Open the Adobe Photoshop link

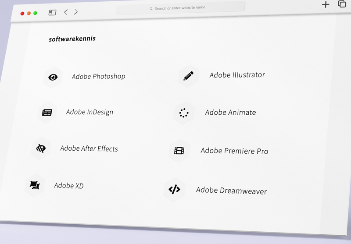98,76
